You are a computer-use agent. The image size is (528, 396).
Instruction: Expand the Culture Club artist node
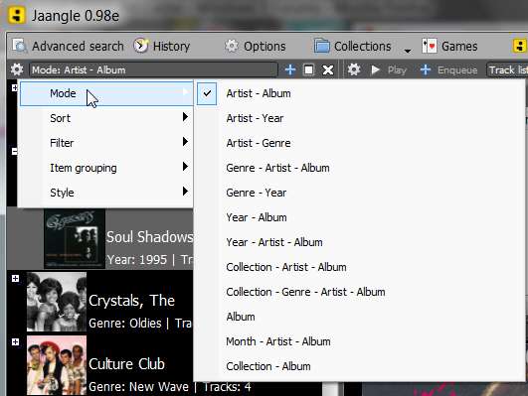[x=15, y=341]
